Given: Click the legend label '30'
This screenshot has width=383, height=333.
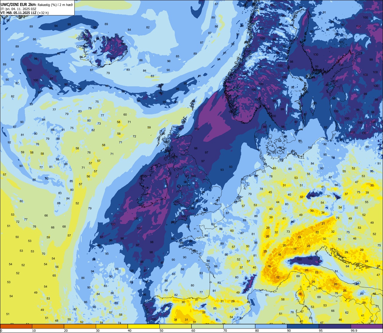Looking at the screenshot, I should tap(98, 331).
